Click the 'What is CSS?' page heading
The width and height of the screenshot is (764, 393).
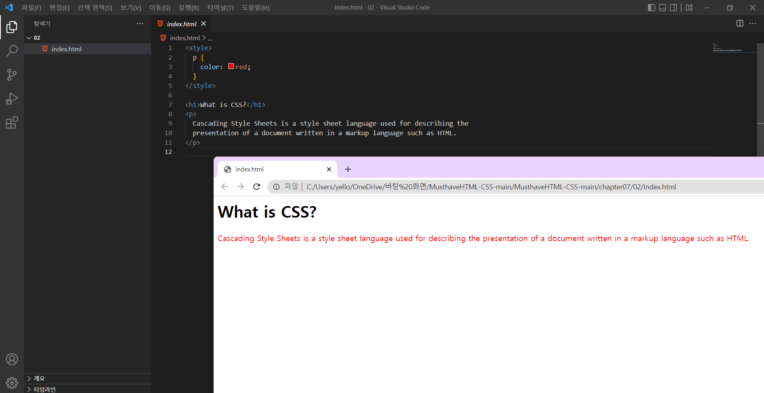267,212
